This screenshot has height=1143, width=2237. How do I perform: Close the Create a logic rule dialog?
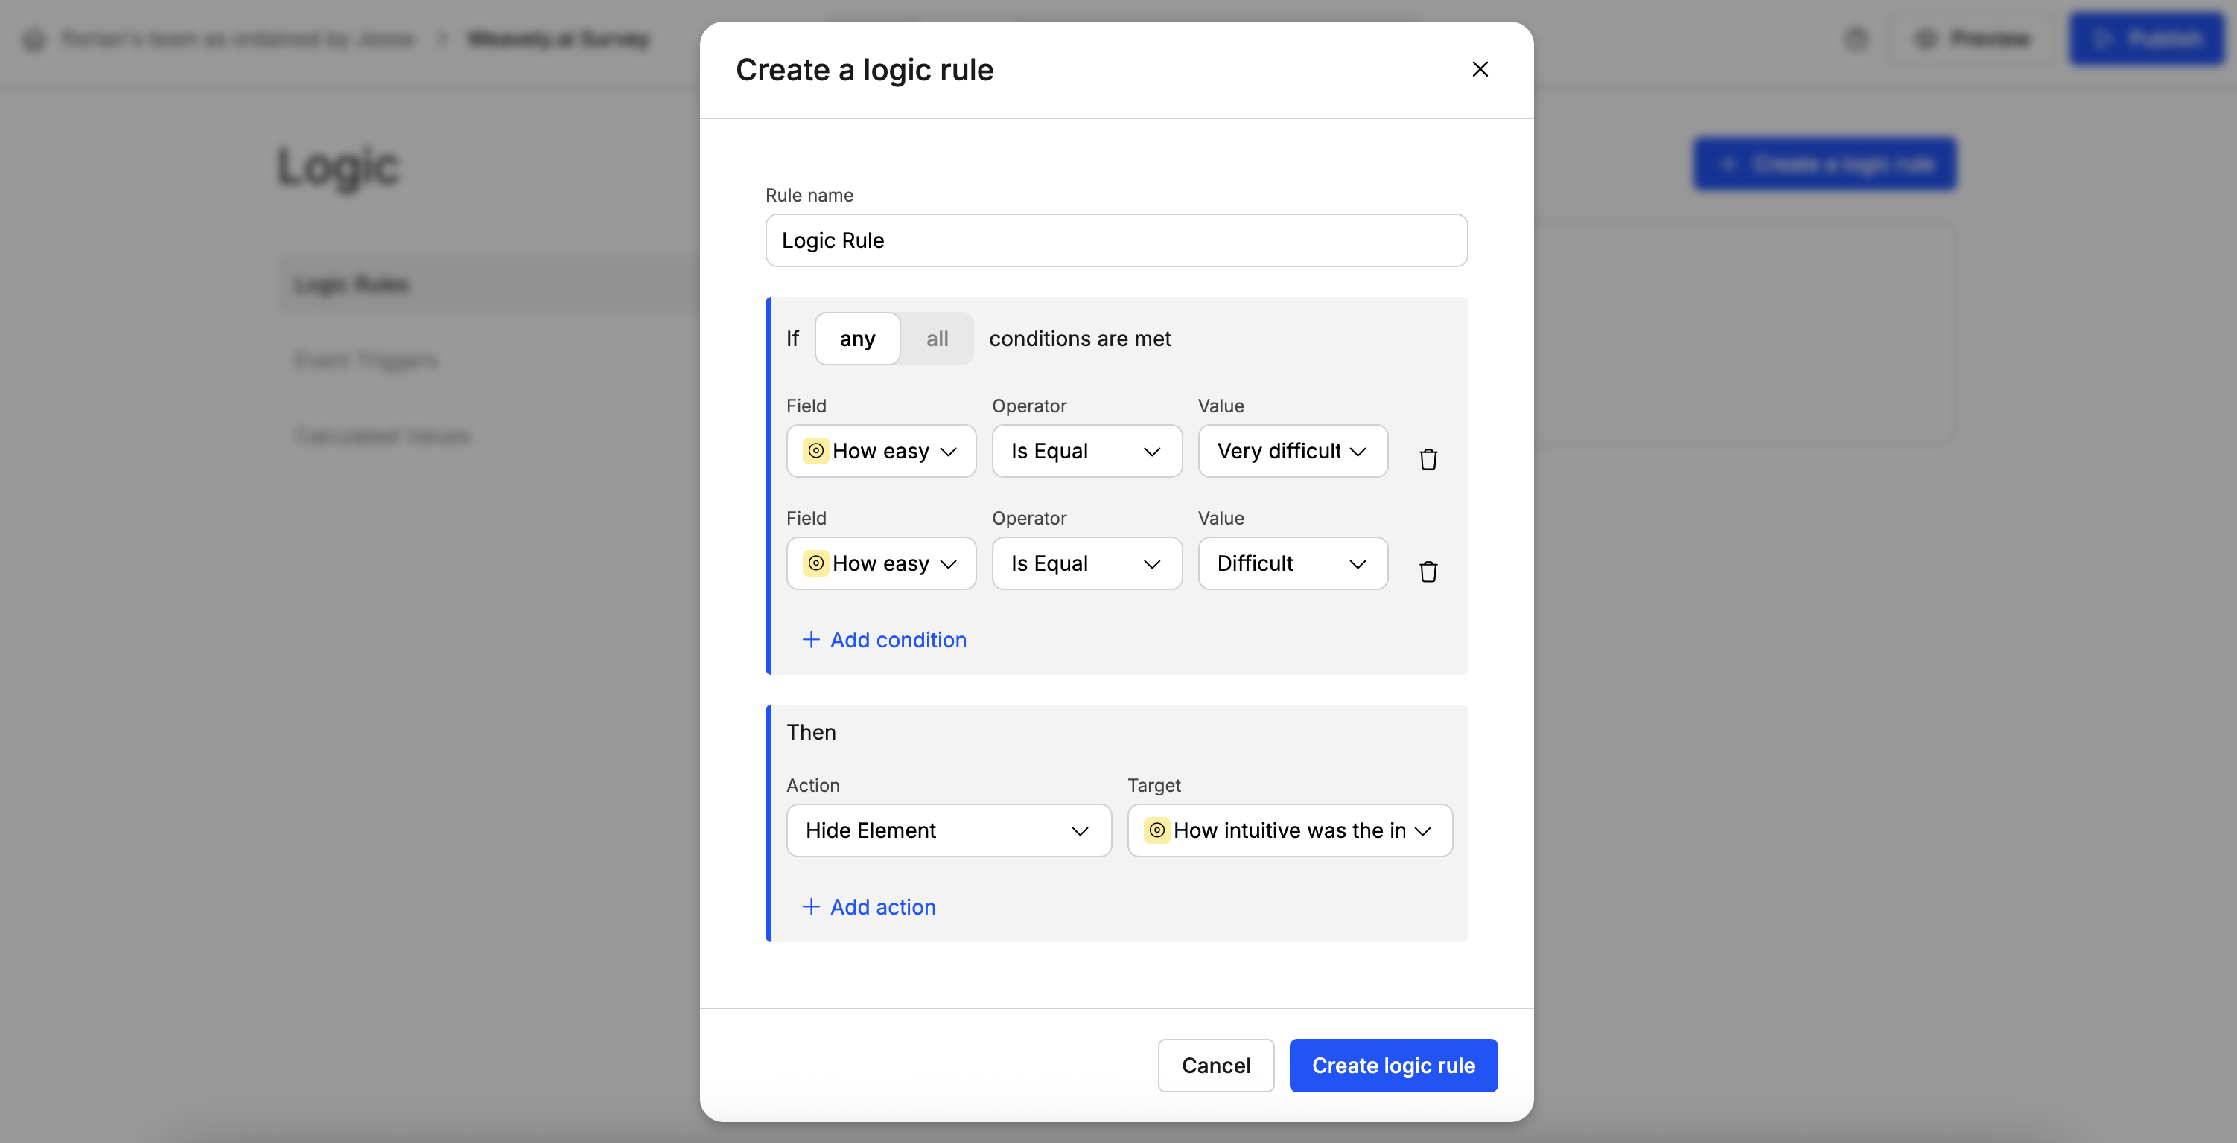coord(1480,69)
